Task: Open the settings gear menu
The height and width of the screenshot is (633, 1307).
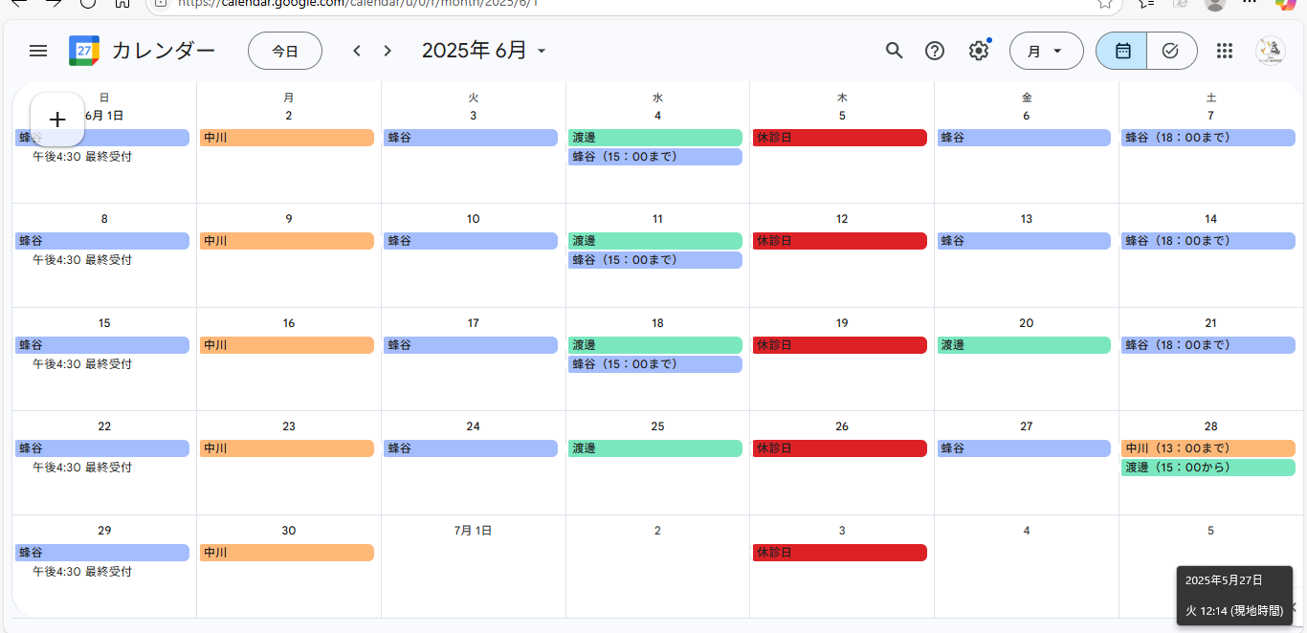Action: pyautogui.click(x=979, y=51)
